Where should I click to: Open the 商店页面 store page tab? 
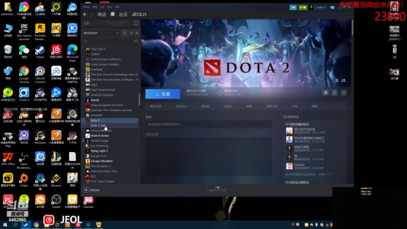pyautogui.click(x=156, y=106)
